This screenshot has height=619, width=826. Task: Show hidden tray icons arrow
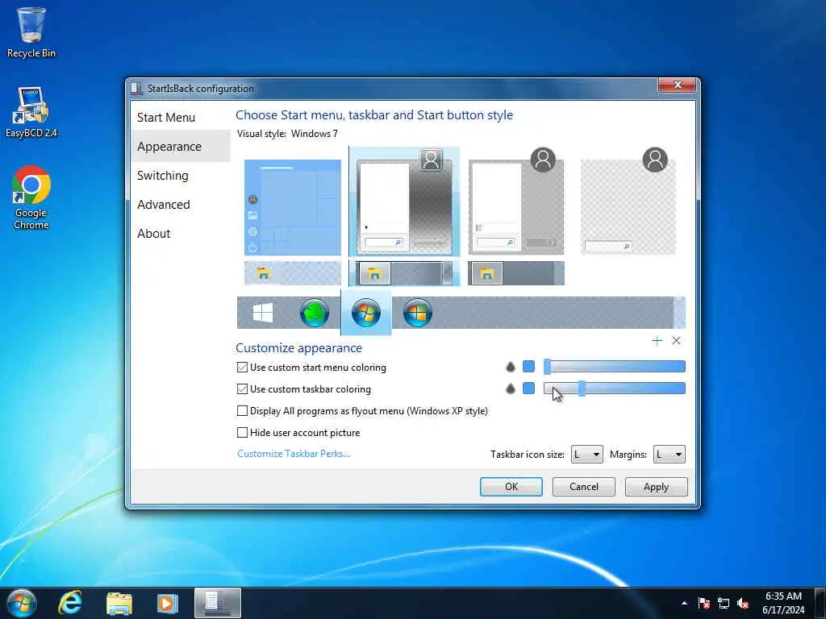coord(684,603)
